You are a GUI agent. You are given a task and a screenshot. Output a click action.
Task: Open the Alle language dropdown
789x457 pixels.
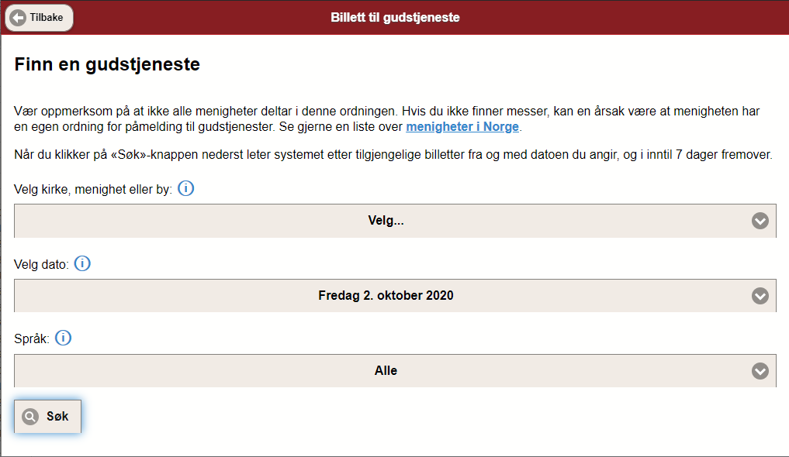pyautogui.click(x=395, y=370)
